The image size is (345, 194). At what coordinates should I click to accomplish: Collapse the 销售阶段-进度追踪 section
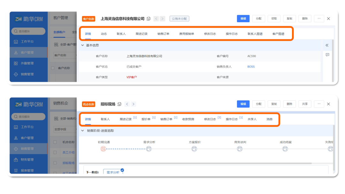pos(82,131)
